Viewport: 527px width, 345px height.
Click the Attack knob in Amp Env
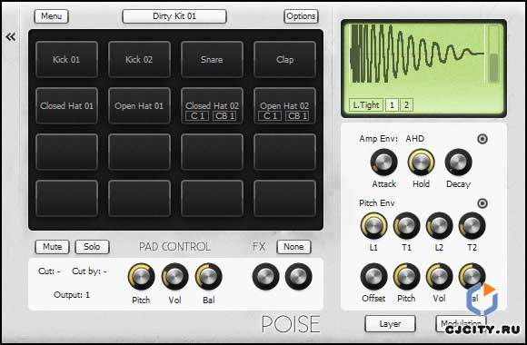pos(383,163)
